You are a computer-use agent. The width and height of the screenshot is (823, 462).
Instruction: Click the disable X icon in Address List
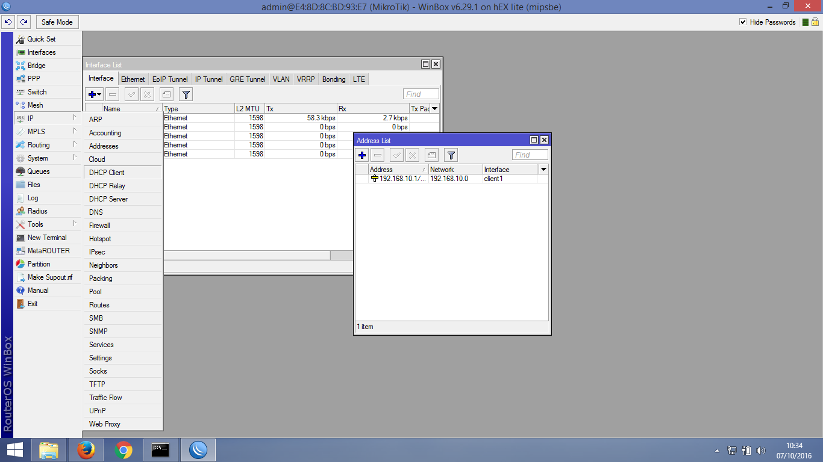(x=413, y=155)
